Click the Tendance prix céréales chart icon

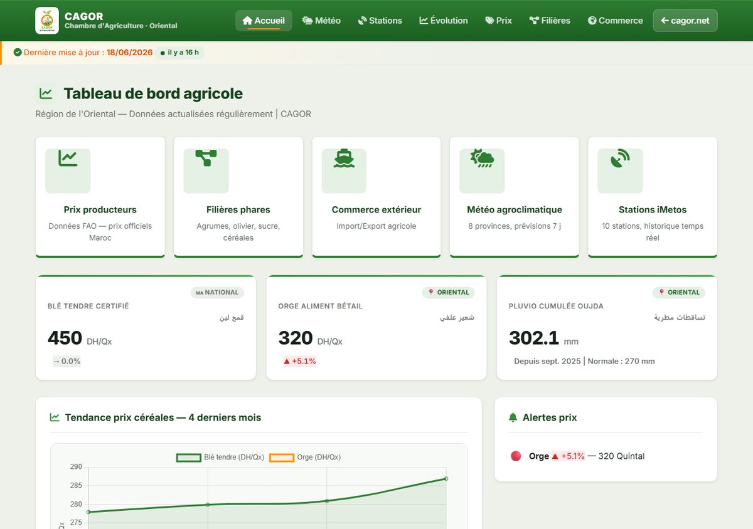pyautogui.click(x=55, y=417)
